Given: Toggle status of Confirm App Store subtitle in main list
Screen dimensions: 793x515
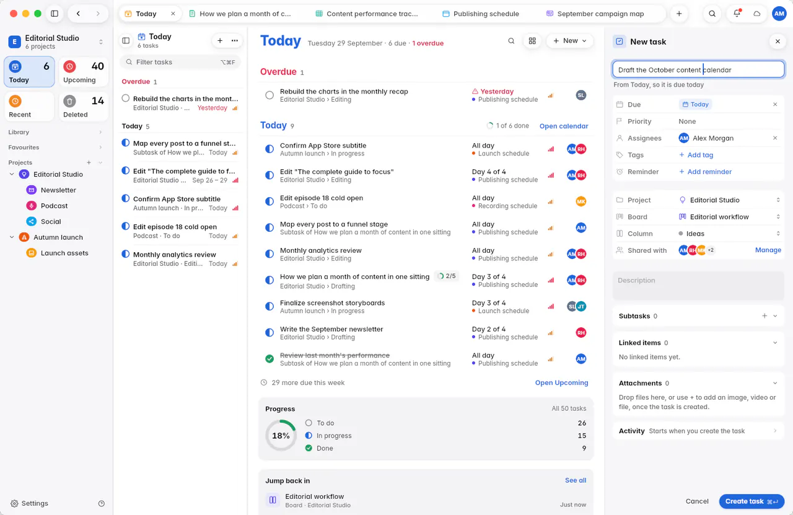Looking at the screenshot, I should pos(269,149).
